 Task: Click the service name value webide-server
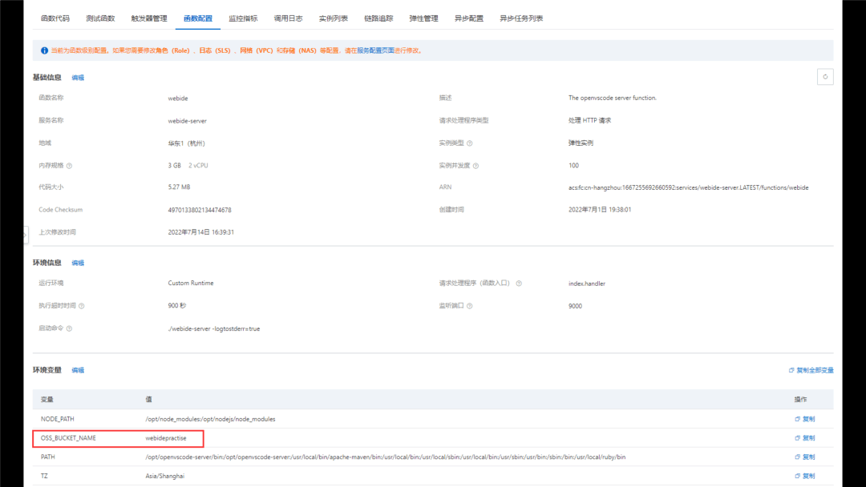coord(187,121)
